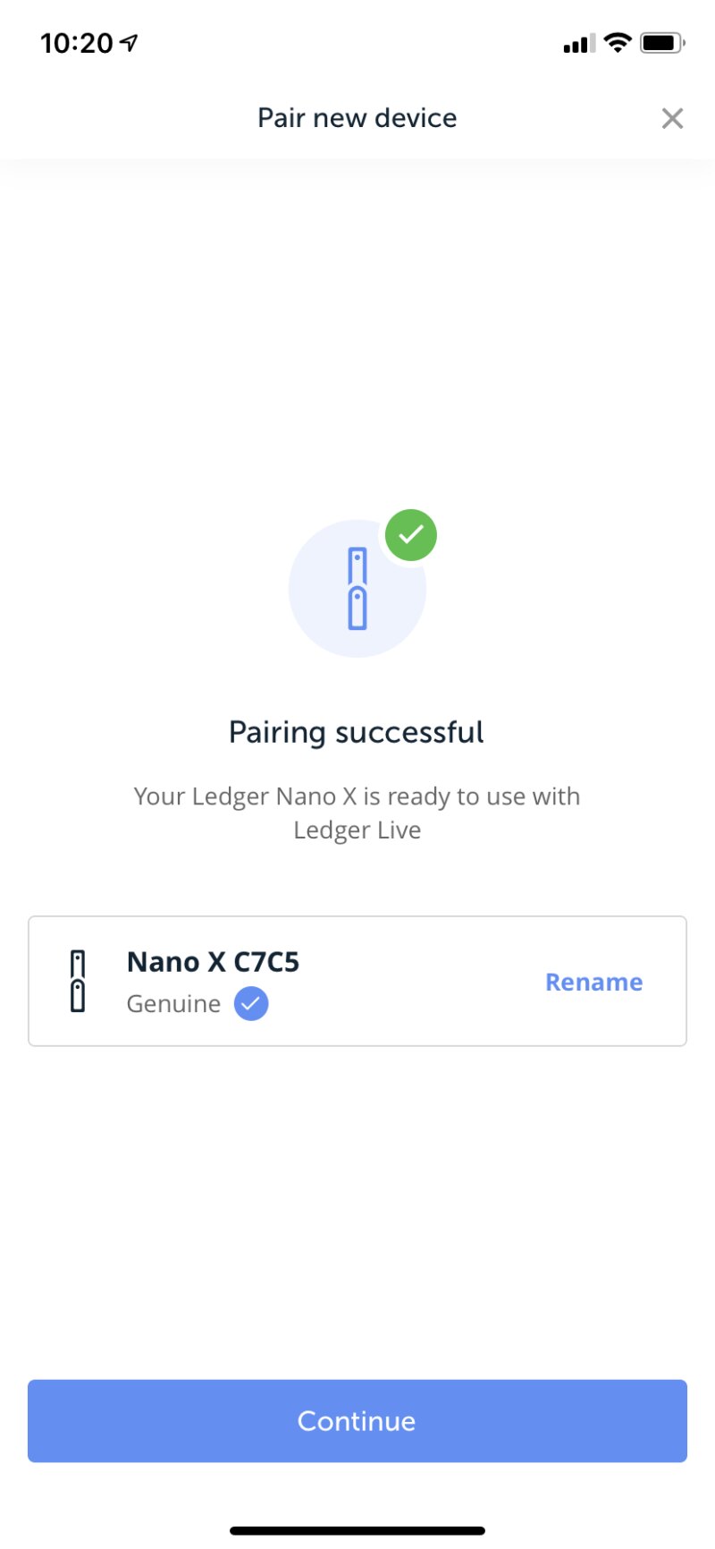Tap the 10:20 clock in status bar

tap(77, 43)
